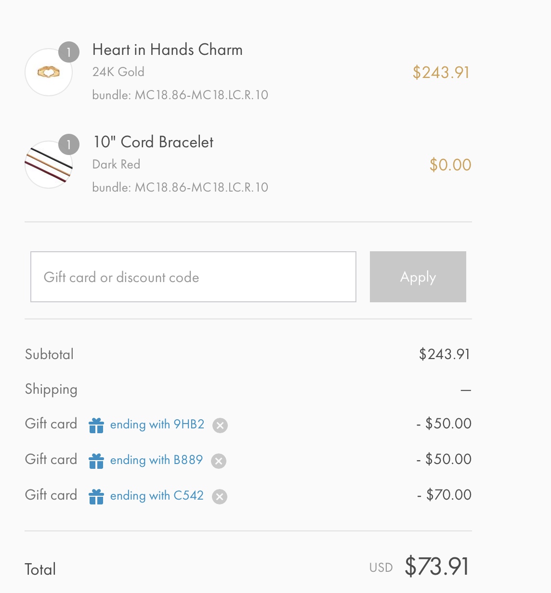Remove gift card ending with B889

pos(219,461)
